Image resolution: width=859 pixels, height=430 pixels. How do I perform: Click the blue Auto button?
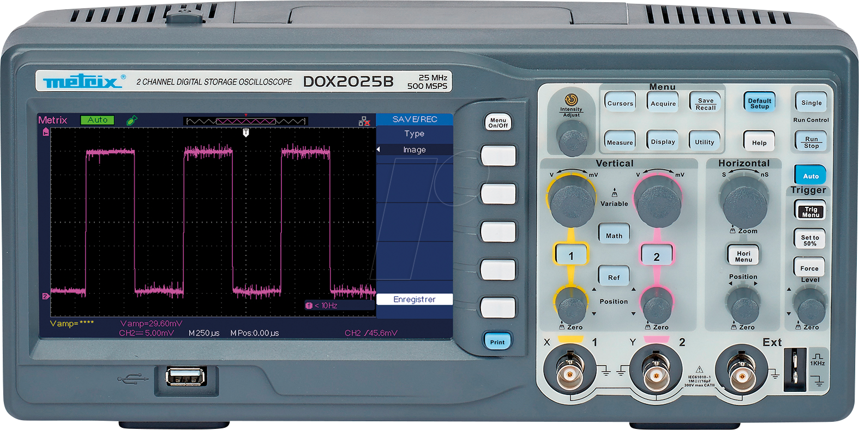click(810, 175)
